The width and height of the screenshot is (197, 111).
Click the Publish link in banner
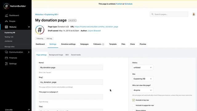tap(119, 4)
